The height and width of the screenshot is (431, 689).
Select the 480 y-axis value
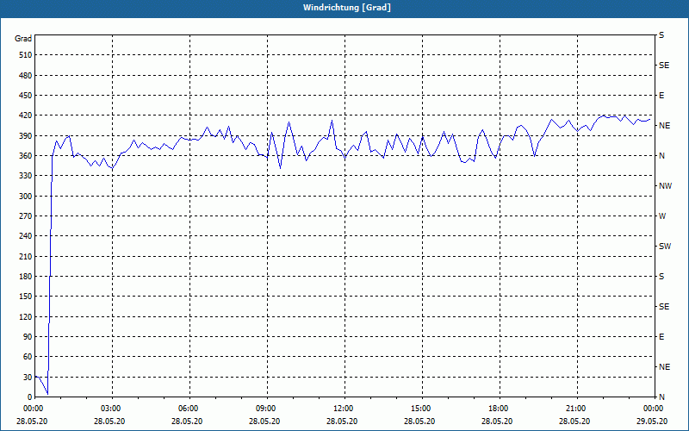[26, 75]
